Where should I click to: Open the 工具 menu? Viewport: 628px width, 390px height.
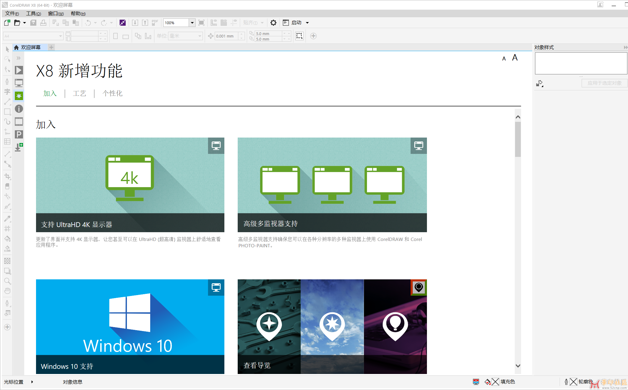(33, 14)
